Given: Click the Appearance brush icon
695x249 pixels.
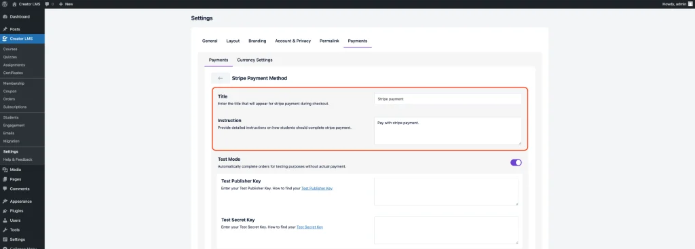Looking at the screenshot, I should pos(5,202).
